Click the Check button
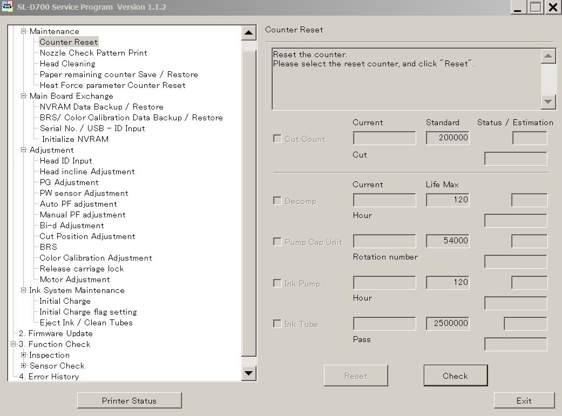Screen dimensions: 562x416 tap(456, 376)
